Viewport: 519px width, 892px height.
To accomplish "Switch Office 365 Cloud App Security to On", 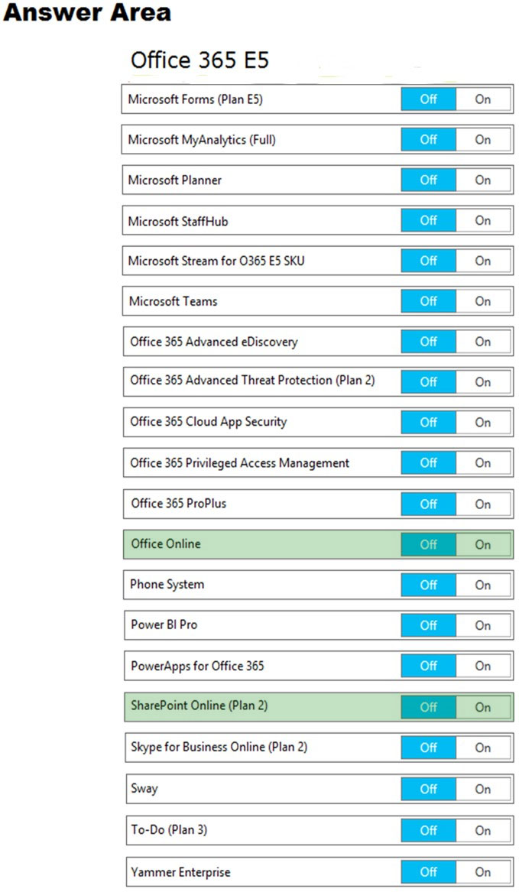I will 483,422.
